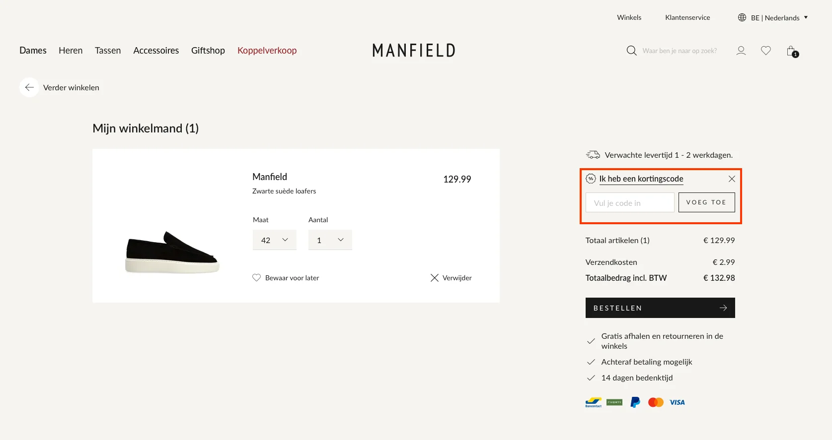Viewport: 832px width, 440px height.
Task: Open the Maat size dropdown
Action: click(274, 240)
